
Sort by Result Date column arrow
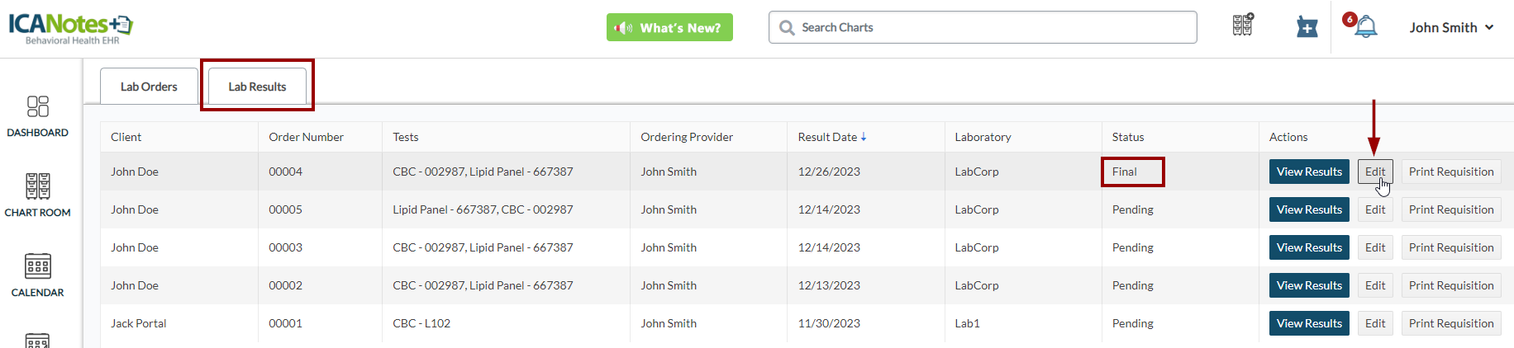(864, 137)
